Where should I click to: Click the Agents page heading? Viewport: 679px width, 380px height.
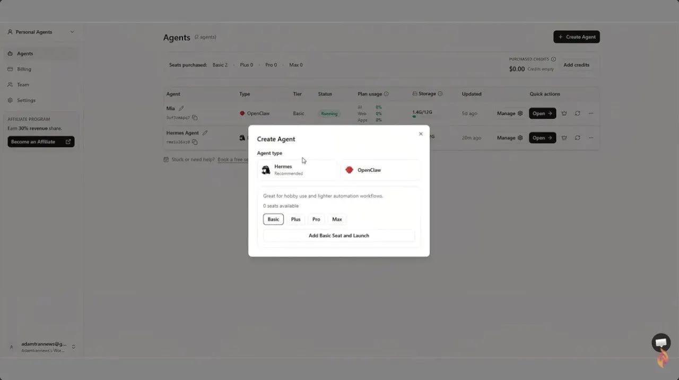click(177, 38)
